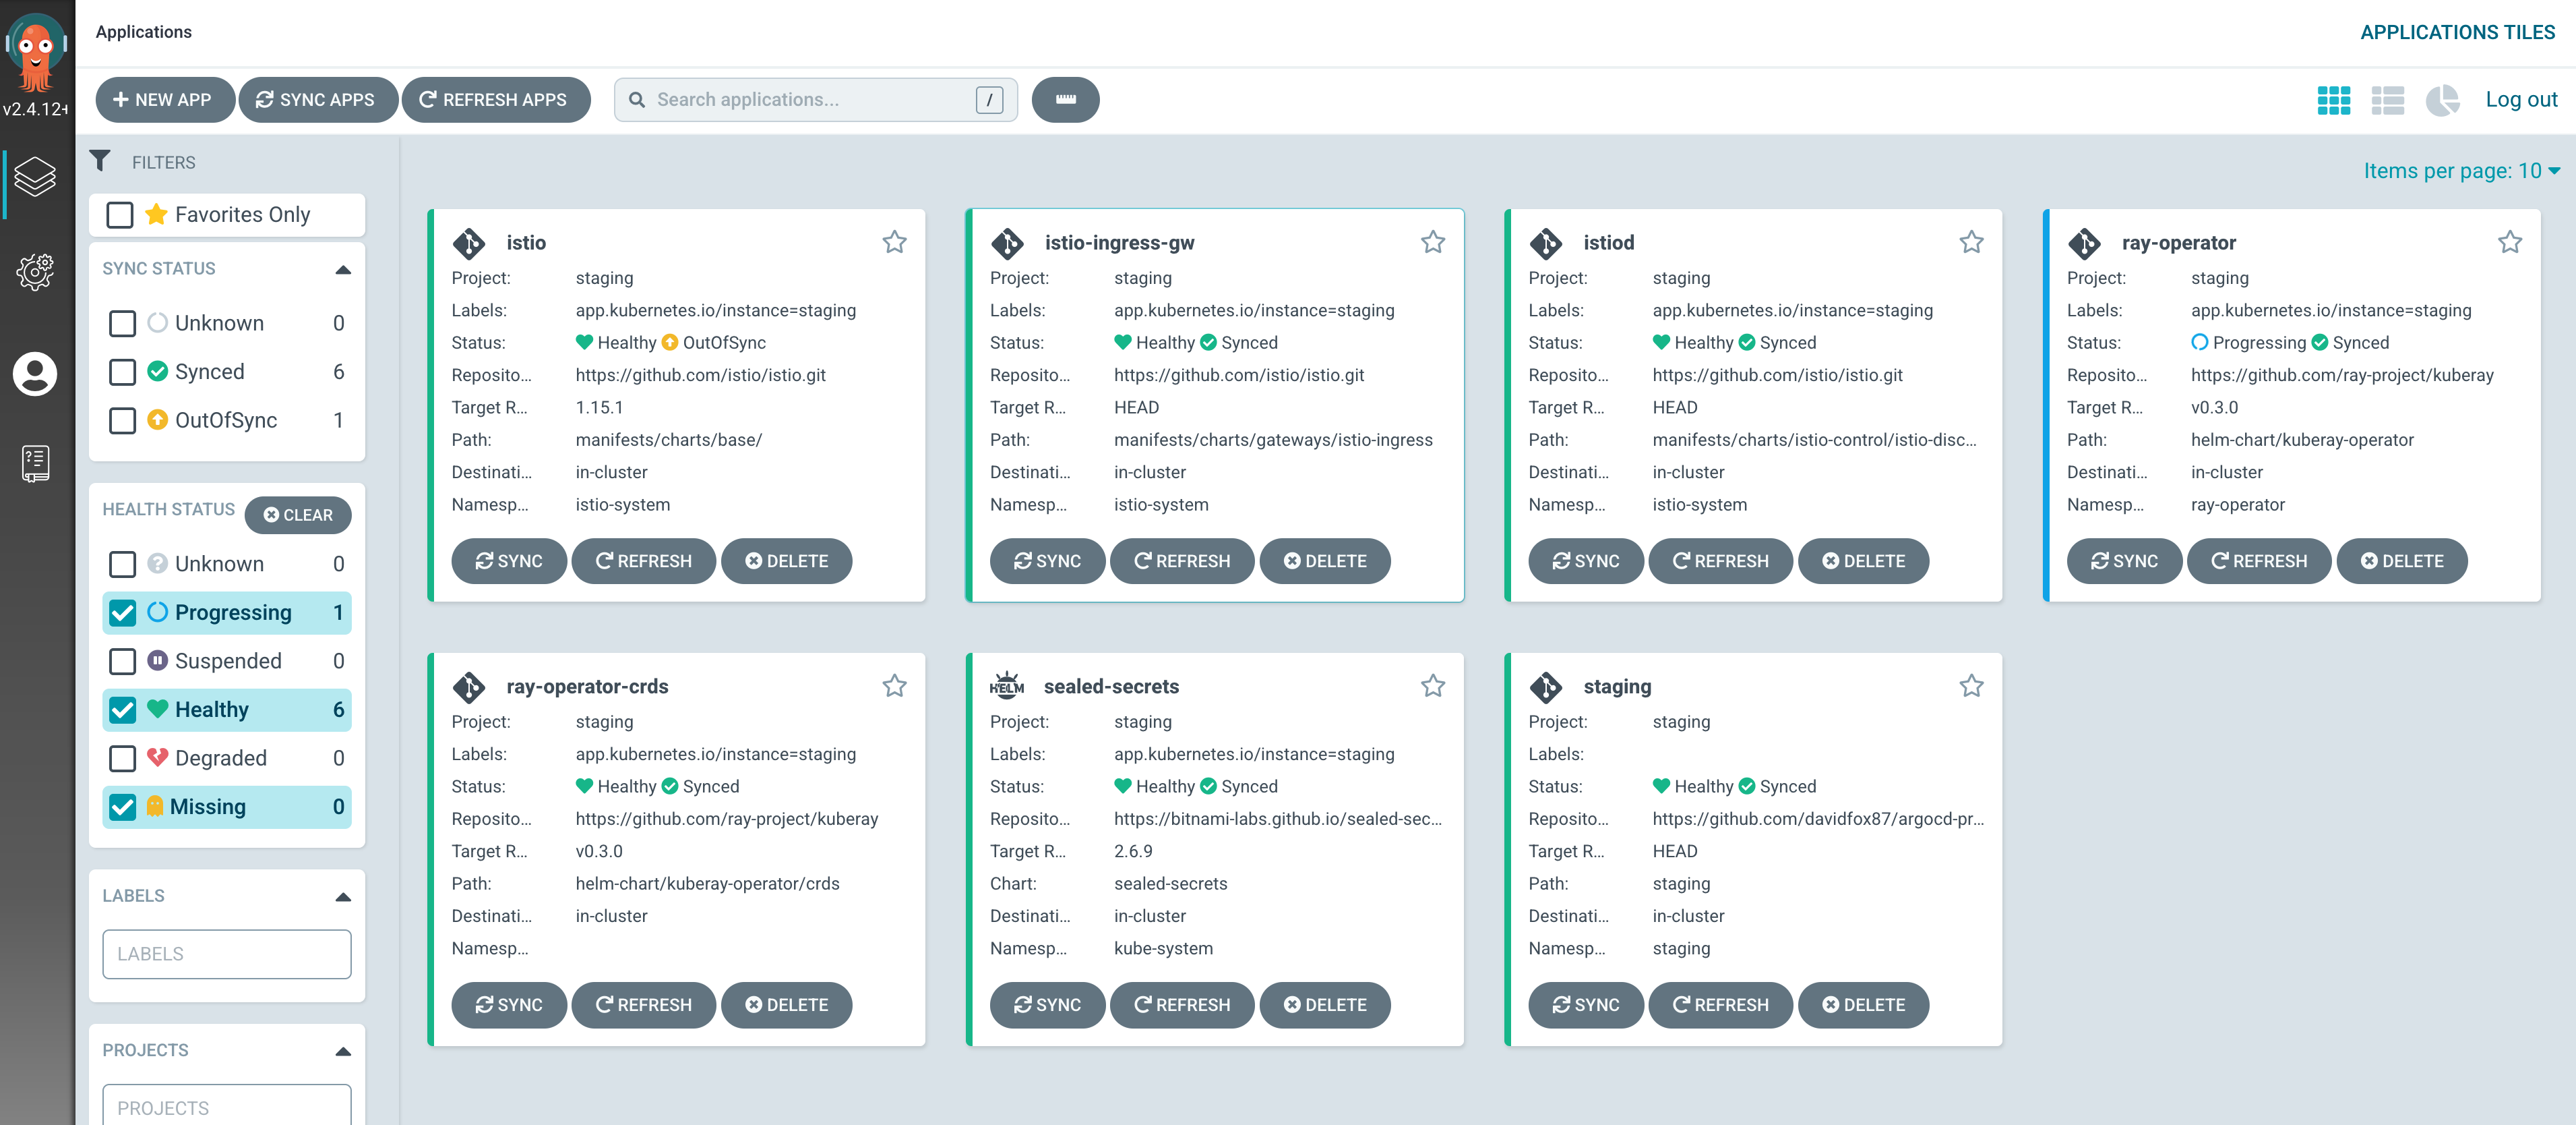Collapse the Projects filter section

click(x=343, y=1051)
